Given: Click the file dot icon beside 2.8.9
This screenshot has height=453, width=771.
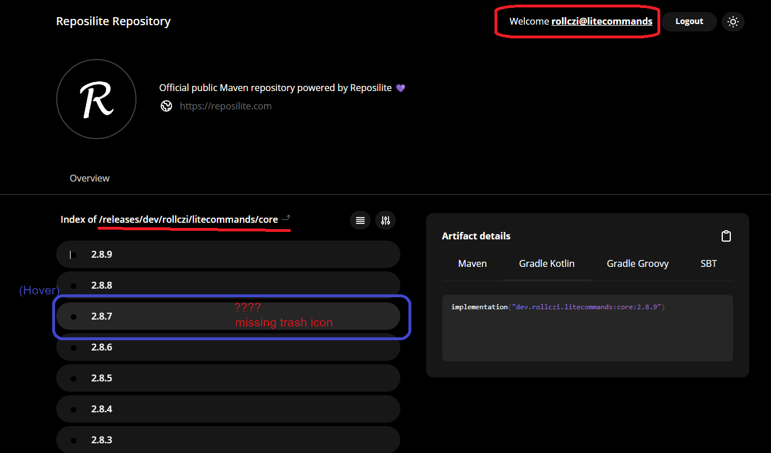Looking at the screenshot, I should 73,254.
